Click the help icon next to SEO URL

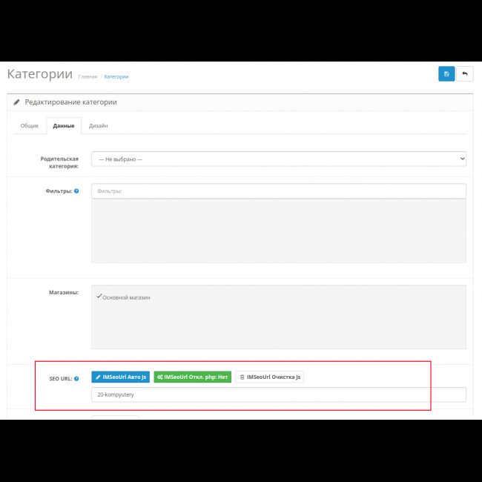77,377
